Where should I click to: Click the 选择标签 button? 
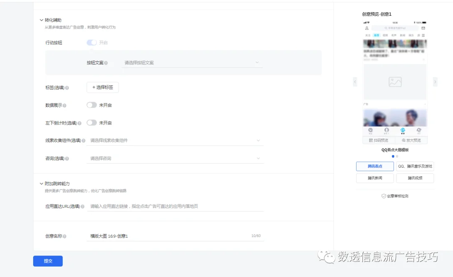click(x=103, y=88)
